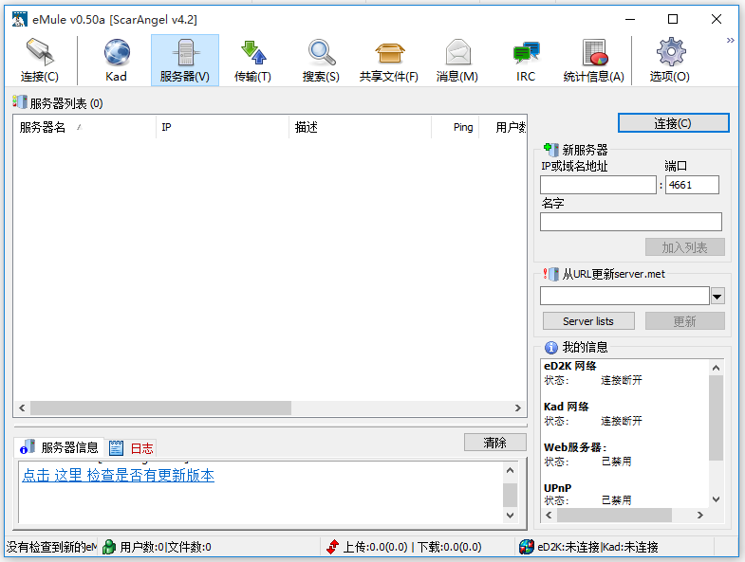Image resolution: width=745 pixels, height=562 pixels.
Task: Click the IP或域名地址 input field
Action: tap(598, 186)
